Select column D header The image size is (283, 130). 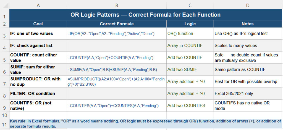click(x=248, y=6)
